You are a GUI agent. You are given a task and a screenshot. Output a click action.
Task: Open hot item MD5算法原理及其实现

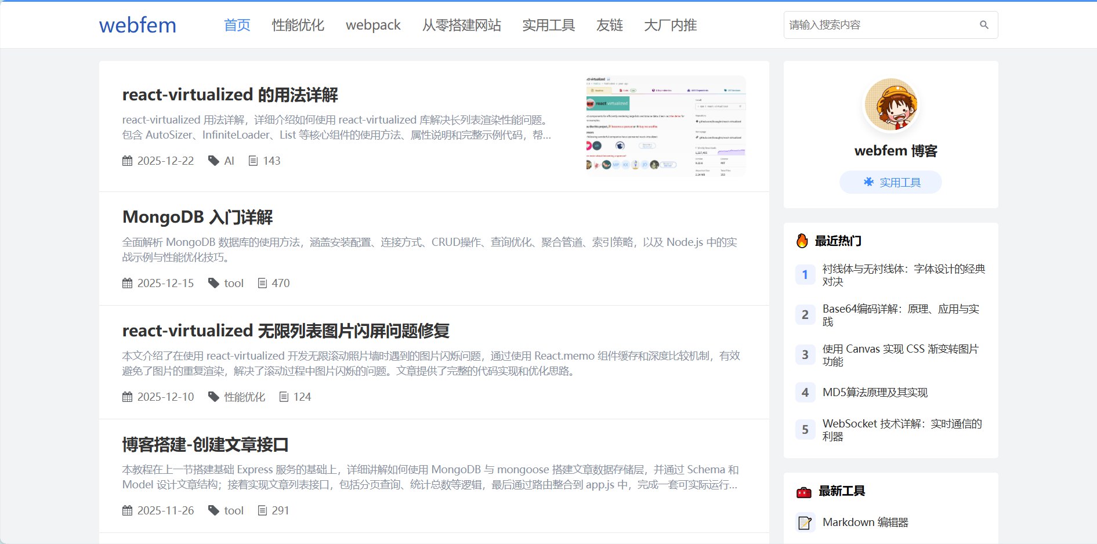pyautogui.click(x=875, y=393)
